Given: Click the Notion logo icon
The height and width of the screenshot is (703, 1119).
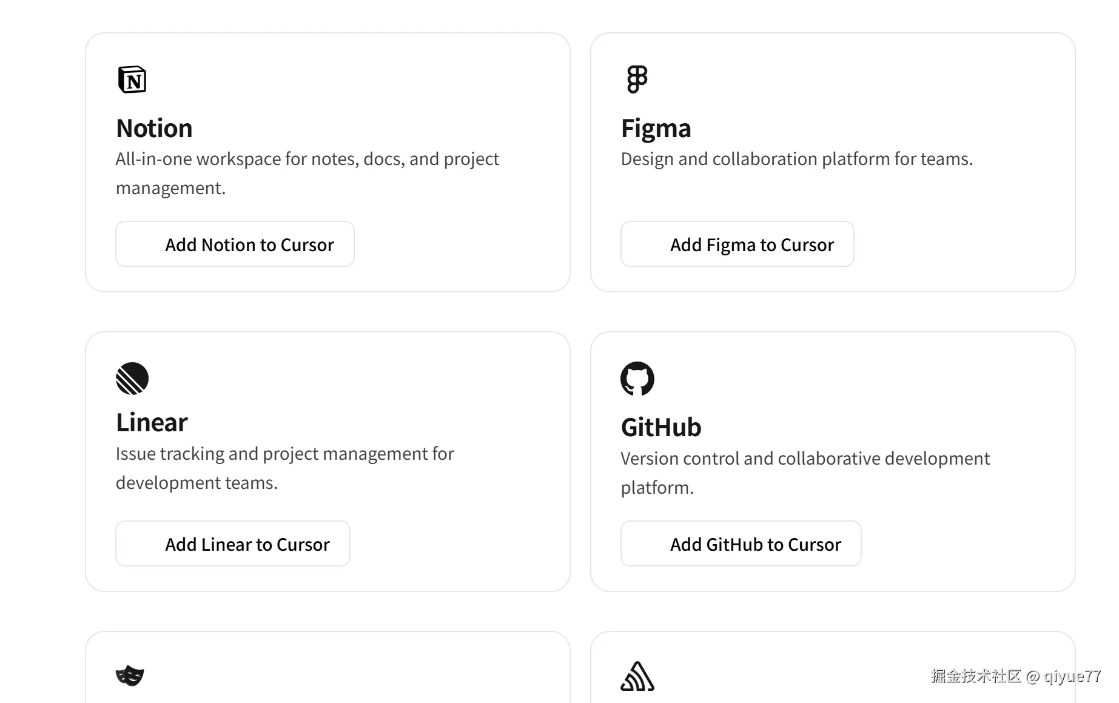Looking at the screenshot, I should point(132,79).
